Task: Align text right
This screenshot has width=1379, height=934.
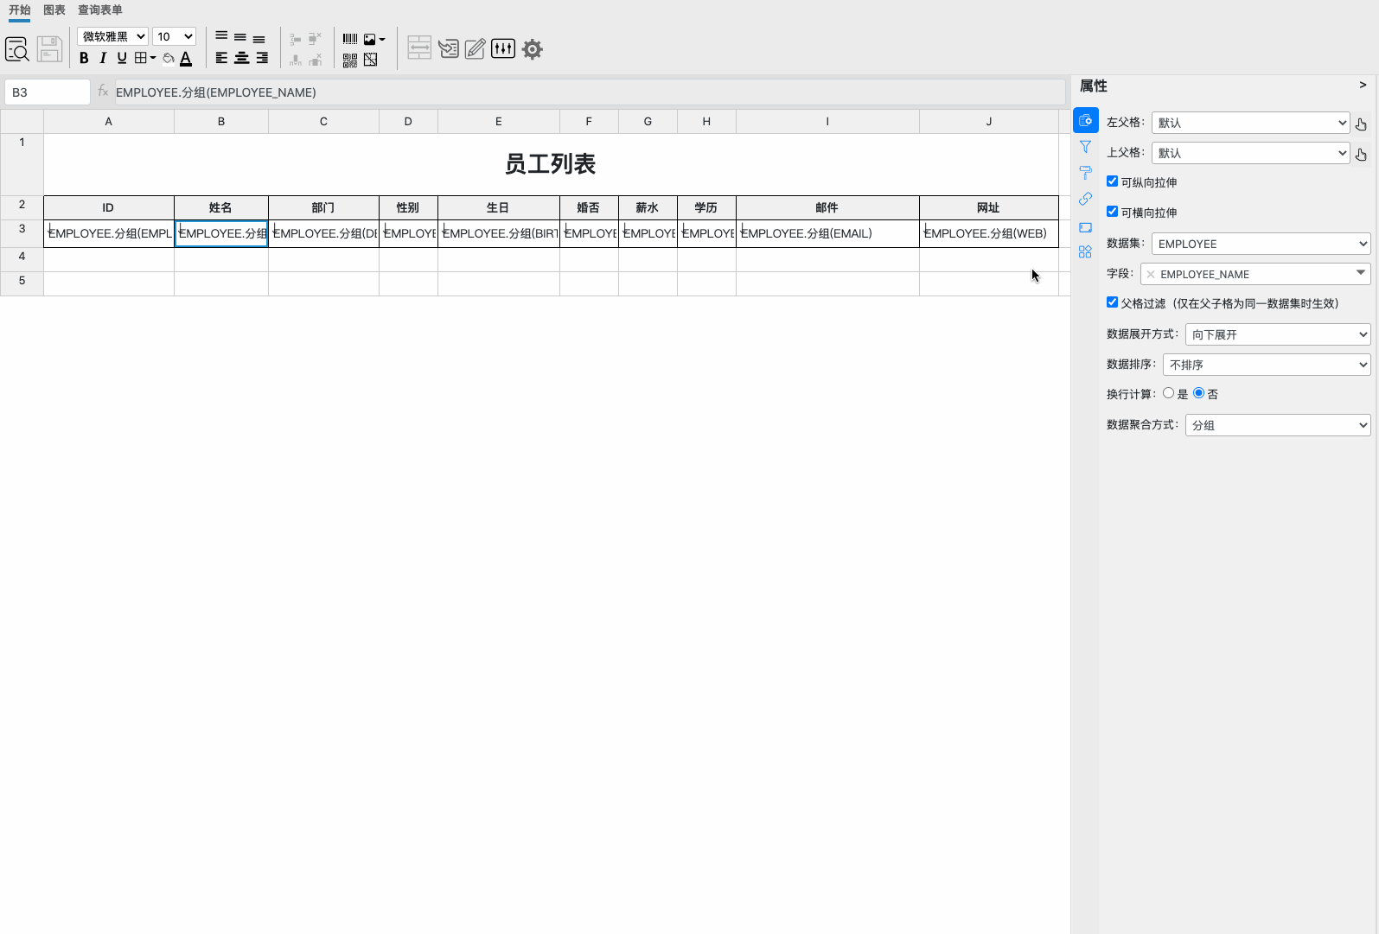Action: (x=261, y=58)
